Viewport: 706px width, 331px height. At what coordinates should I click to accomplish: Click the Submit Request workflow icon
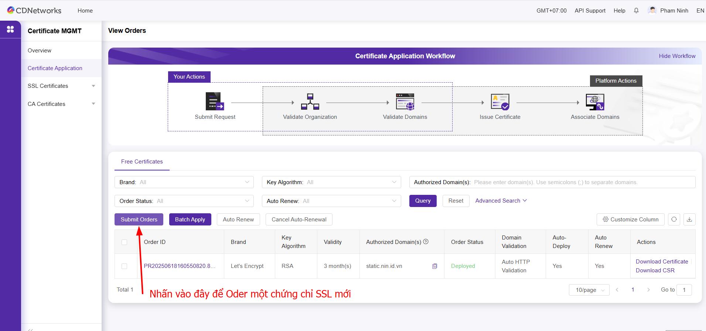point(215,101)
